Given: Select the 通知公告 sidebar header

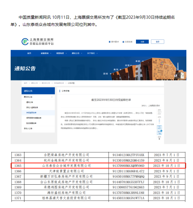Looking at the screenshot, I should [x=38, y=91].
